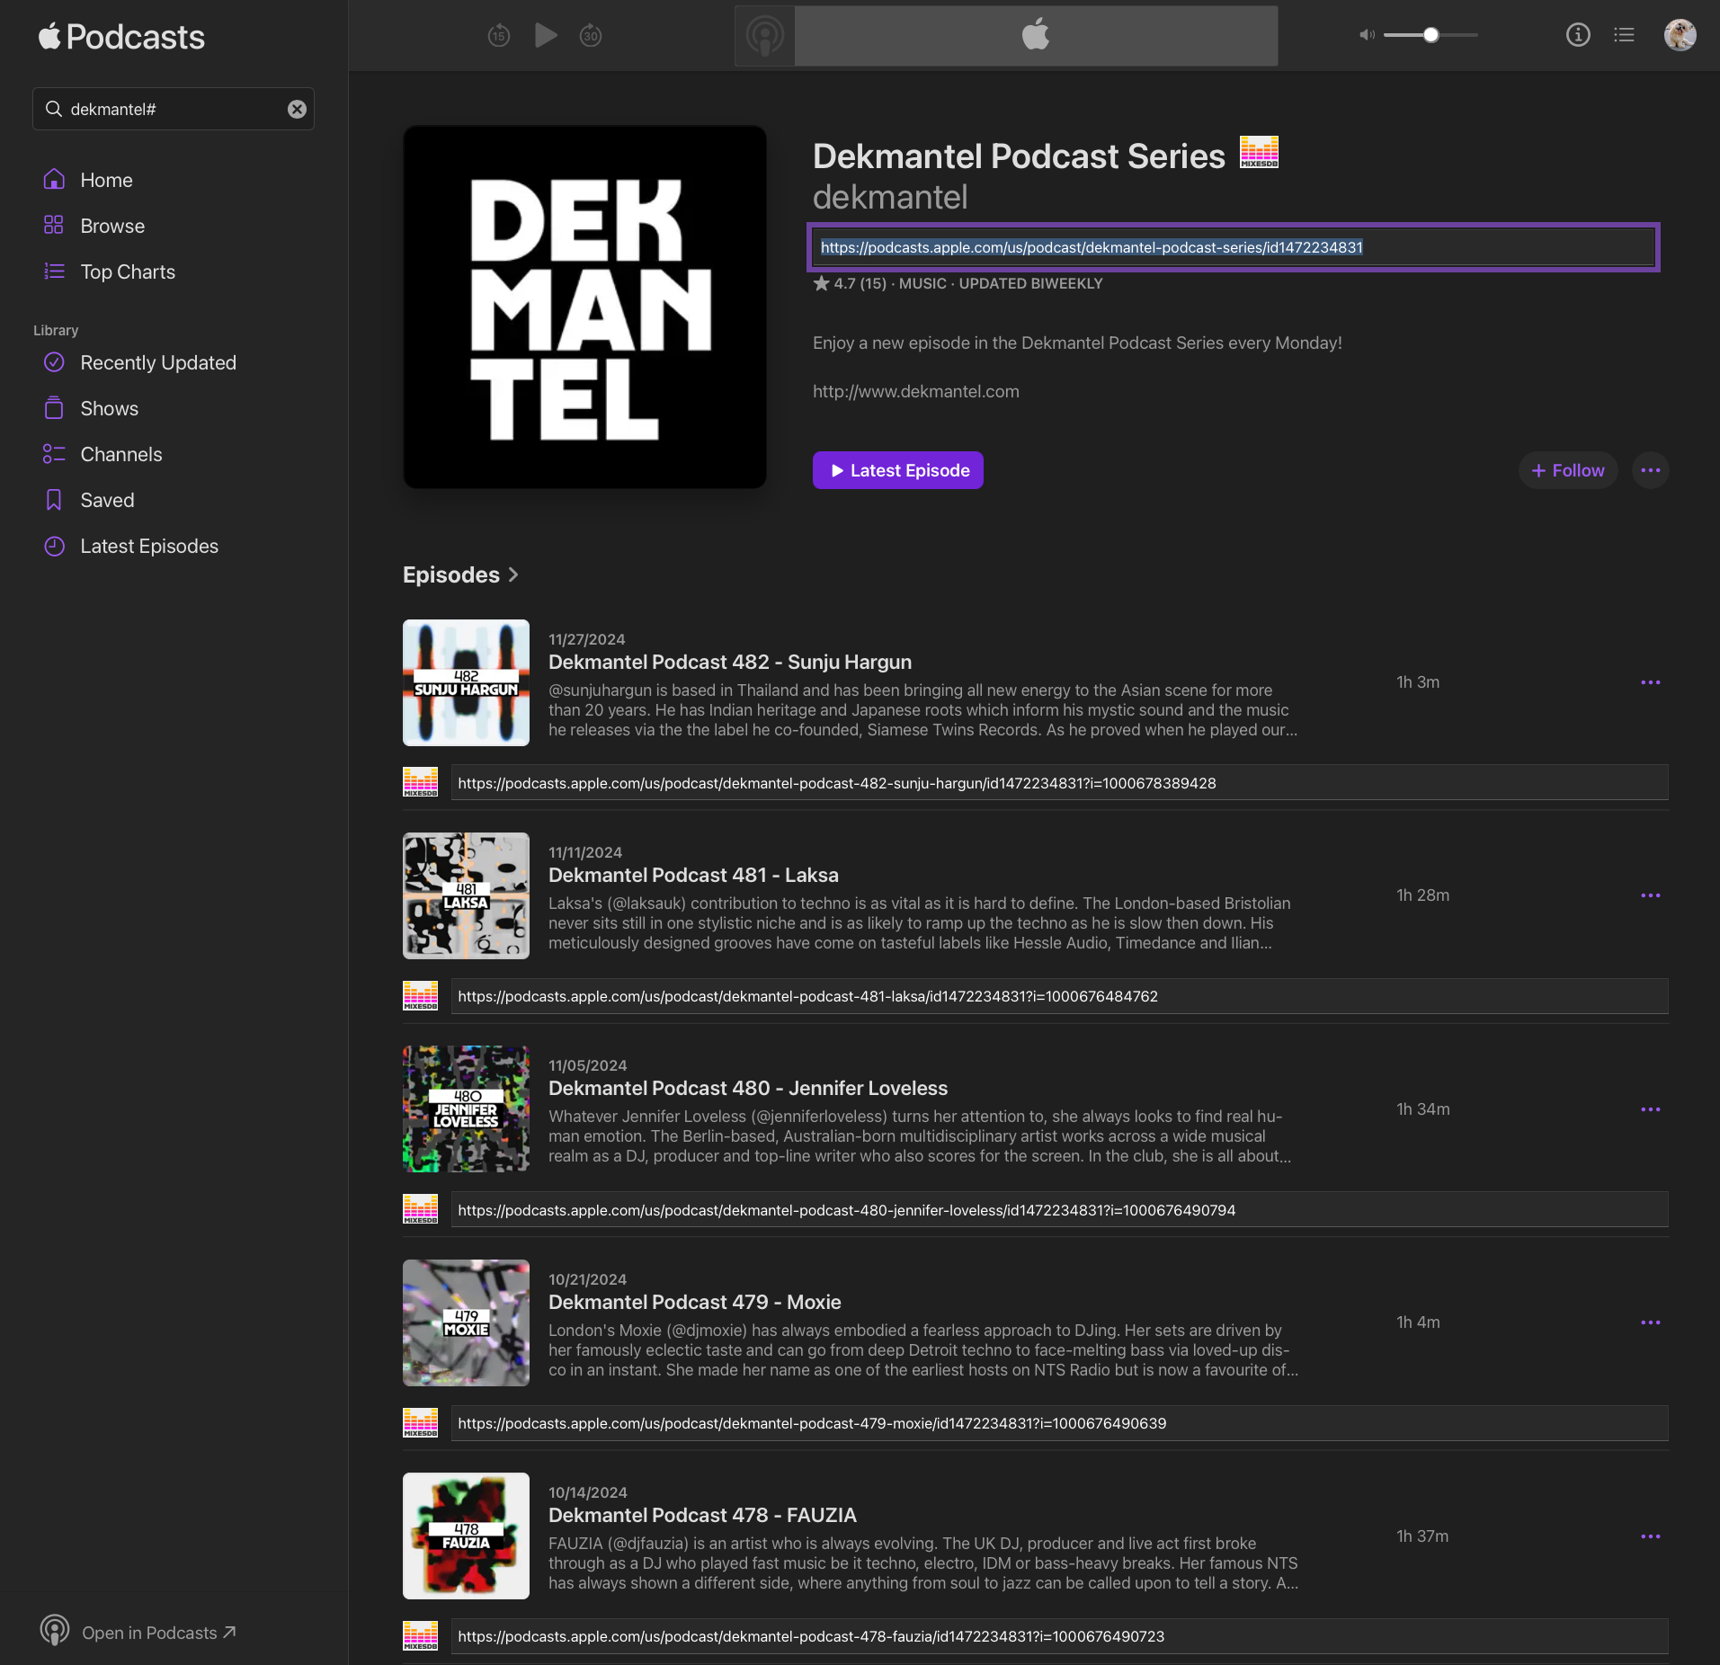The width and height of the screenshot is (1720, 1665).
Task: Click the skip back 15 seconds button
Action: click(x=499, y=35)
